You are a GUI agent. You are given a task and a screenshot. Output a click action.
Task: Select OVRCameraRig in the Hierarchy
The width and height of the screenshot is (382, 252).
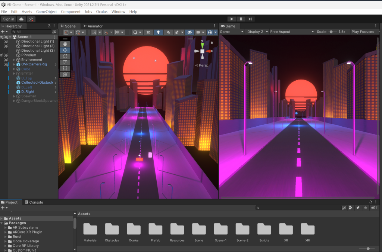coord(34,64)
